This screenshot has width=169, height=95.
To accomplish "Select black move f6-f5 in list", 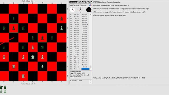I will click(x=85, y=67).
